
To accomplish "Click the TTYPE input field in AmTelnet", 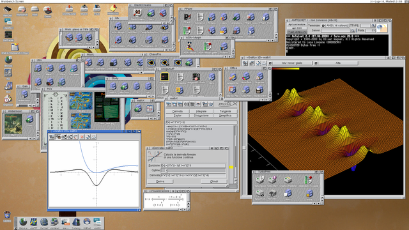I will pyautogui.click(x=366, y=26).
